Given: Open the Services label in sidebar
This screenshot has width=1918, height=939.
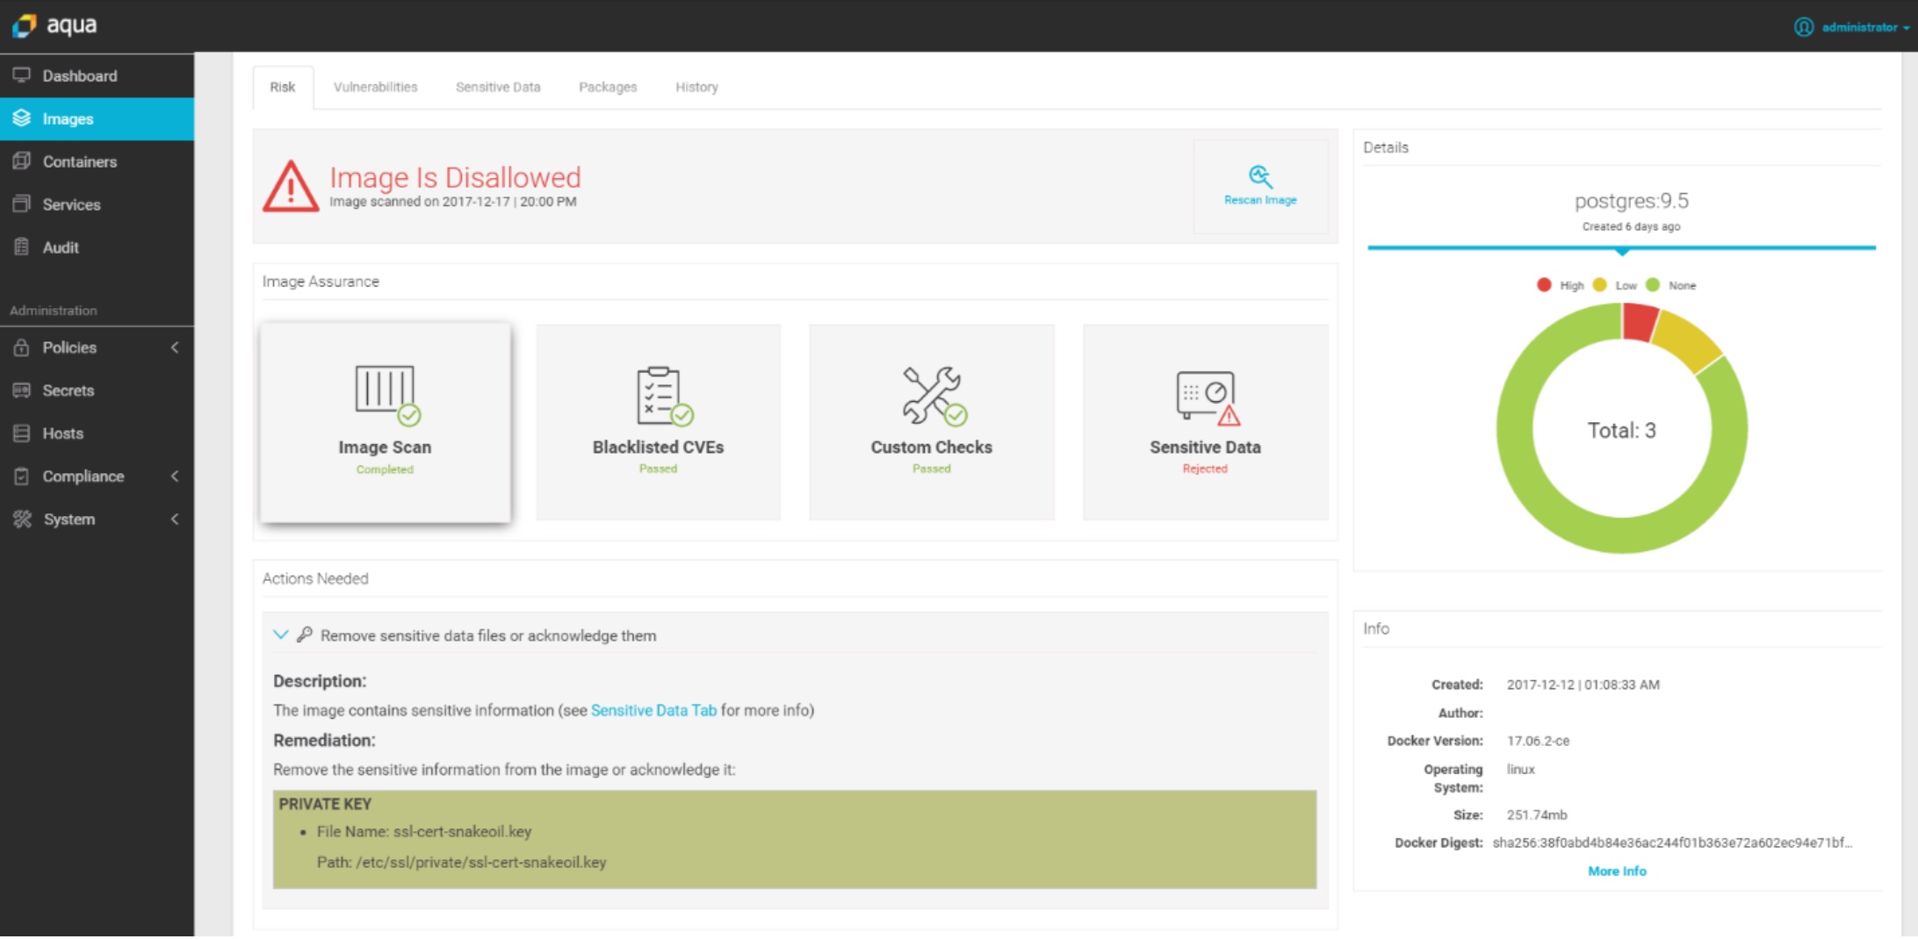Looking at the screenshot, I should (72, 204).
